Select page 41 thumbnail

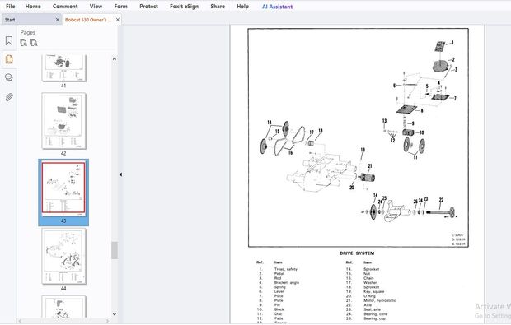point(64,67)
